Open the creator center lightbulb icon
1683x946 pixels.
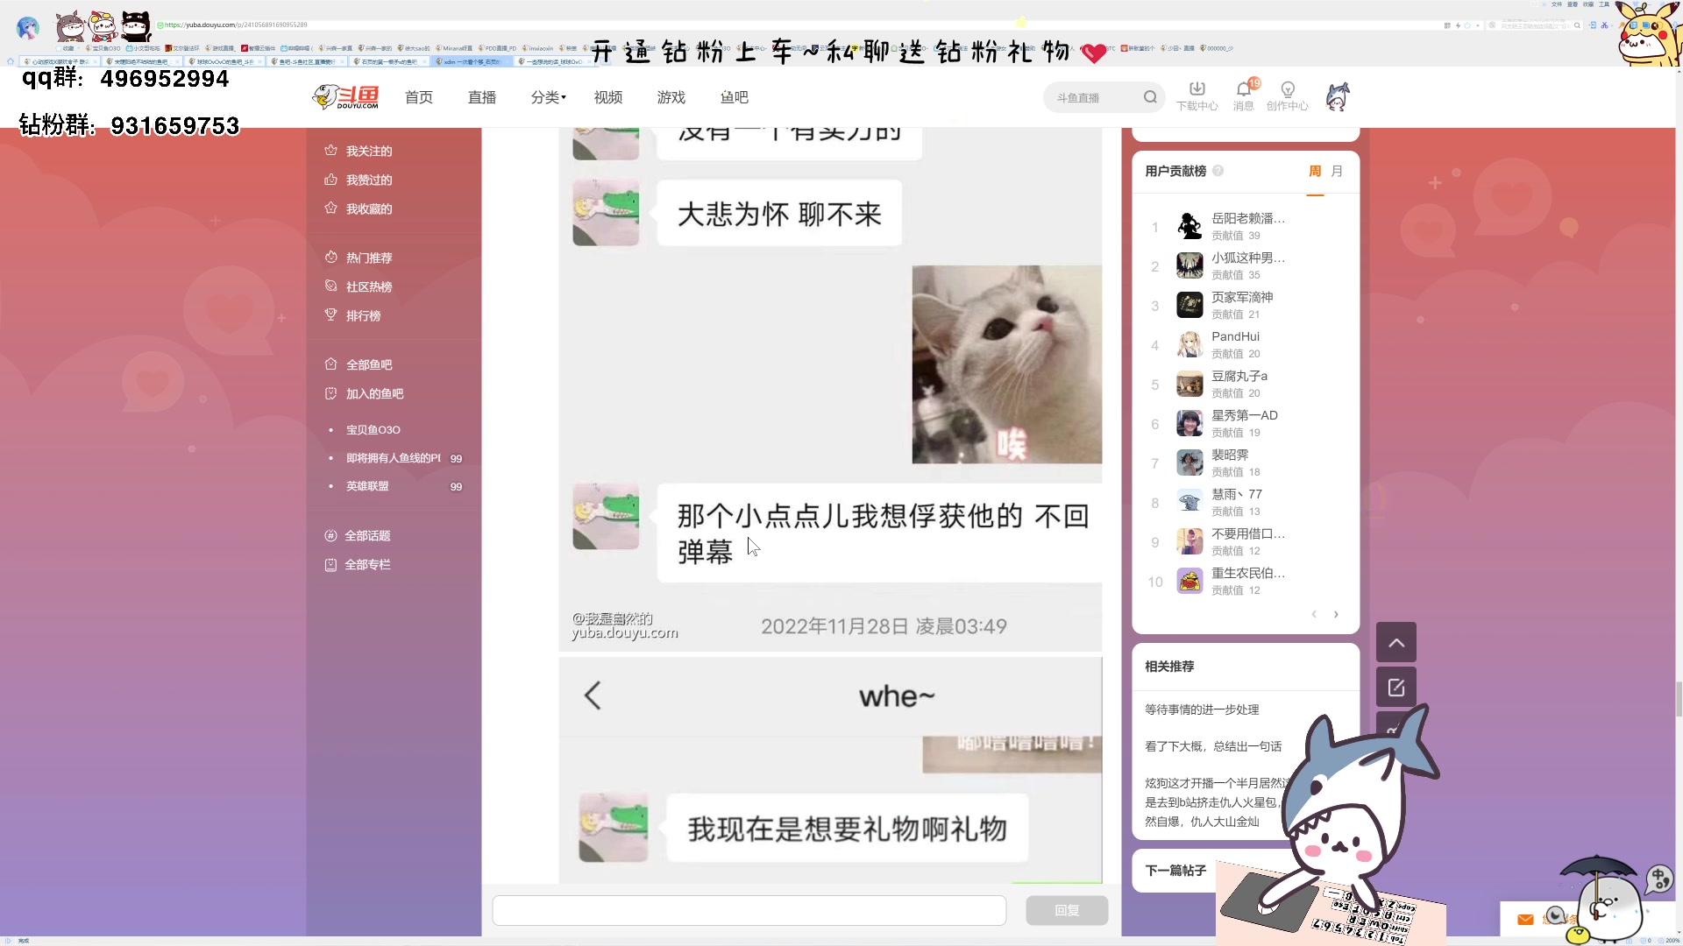(x=1287, y=89)
